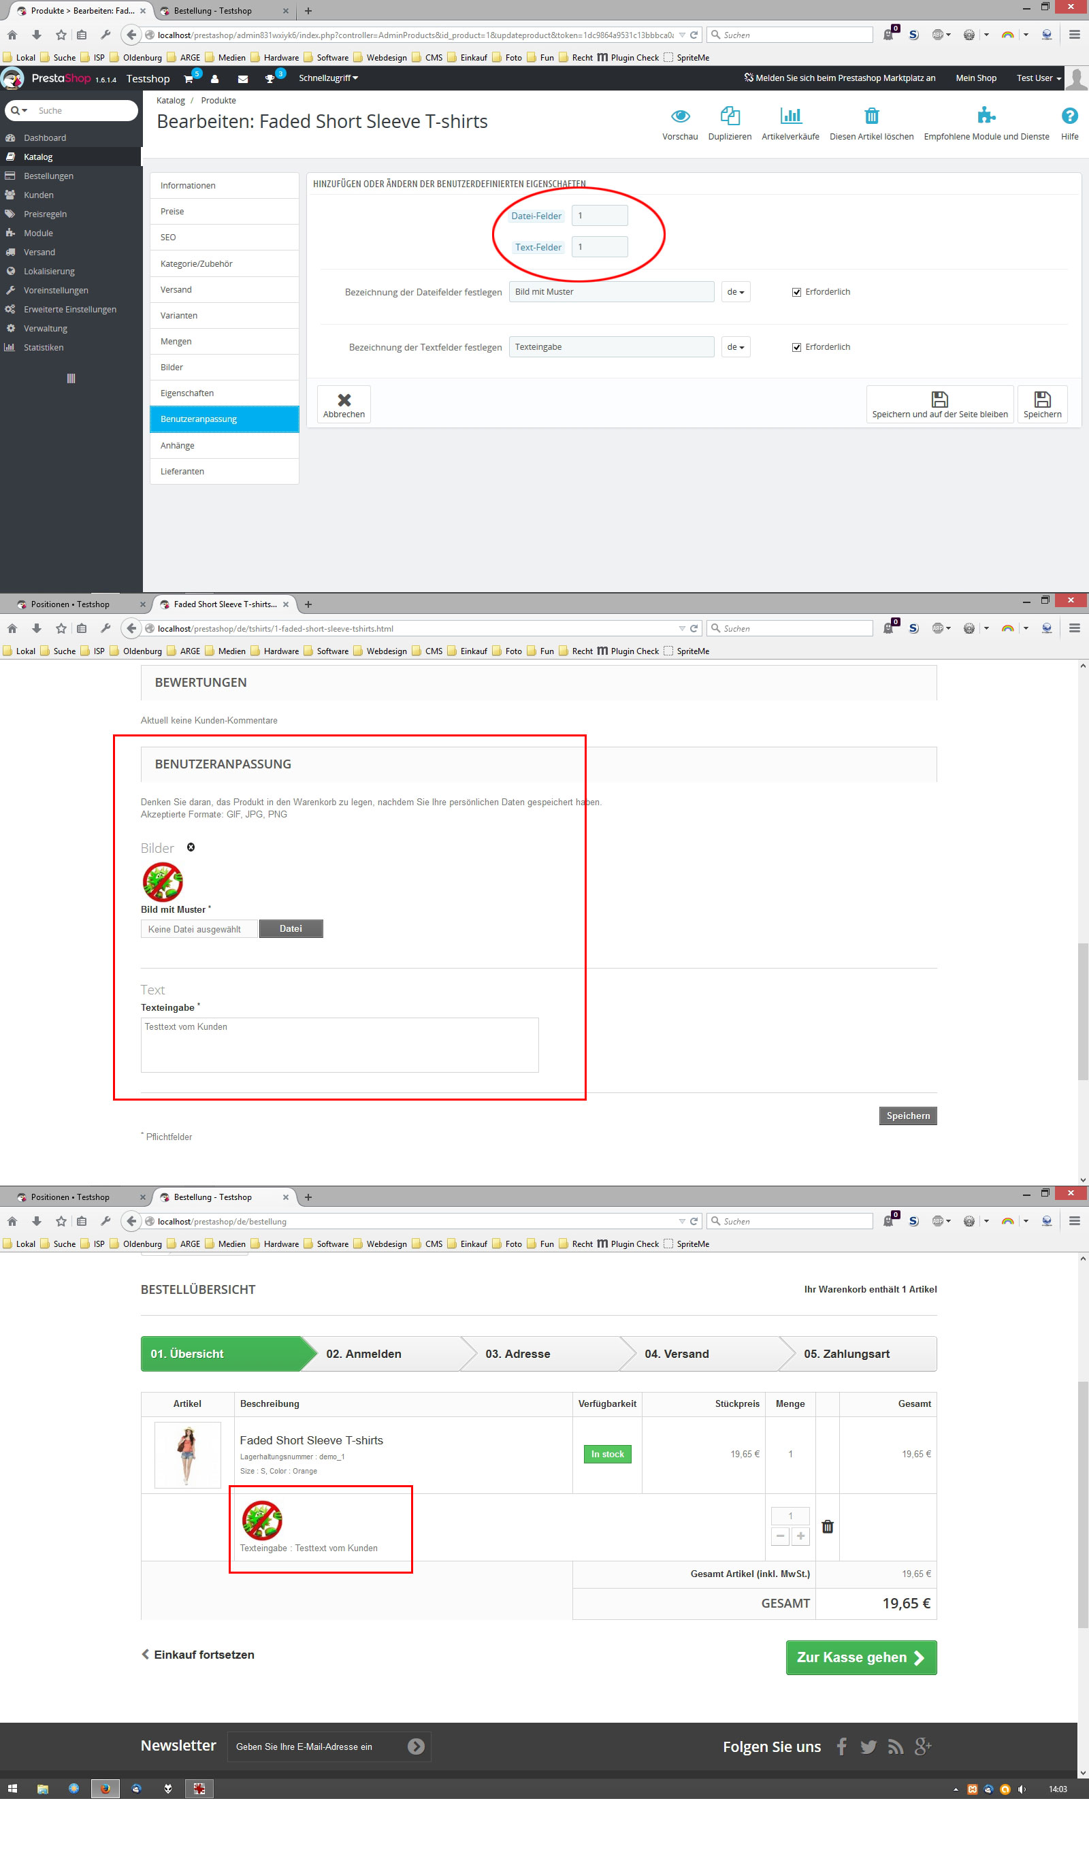Screen dimensions: 1089x1867
Task: Toggle Erforderlich for Bild mit Muster field
Action: point(796,292)
